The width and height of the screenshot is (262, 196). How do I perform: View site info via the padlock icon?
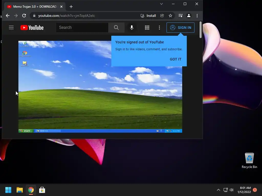tap(34, 16)
